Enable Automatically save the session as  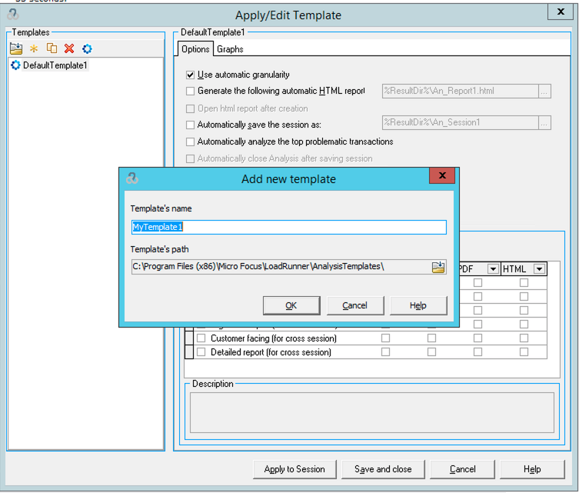pyautogui.click(x=191, y=125)
